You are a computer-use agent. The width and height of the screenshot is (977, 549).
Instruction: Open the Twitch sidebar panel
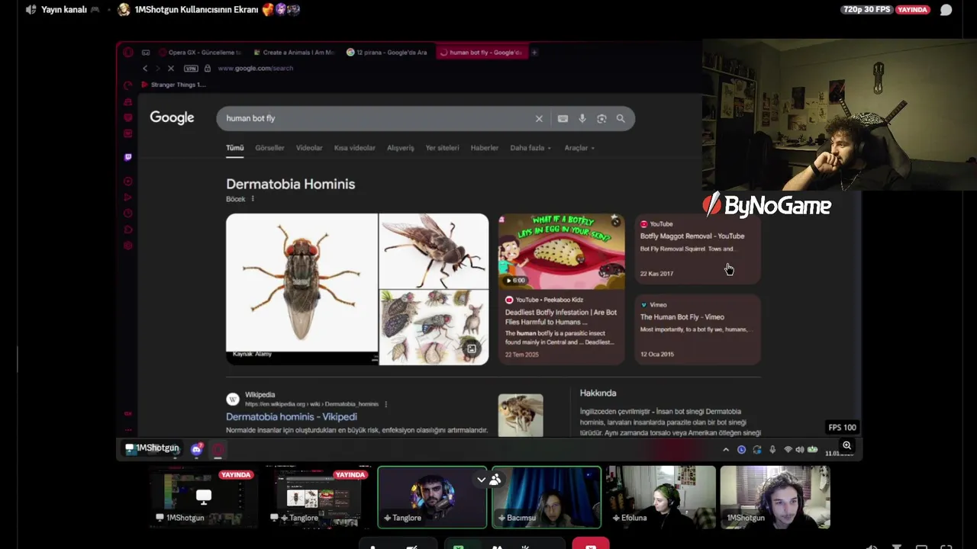point(127,157)
